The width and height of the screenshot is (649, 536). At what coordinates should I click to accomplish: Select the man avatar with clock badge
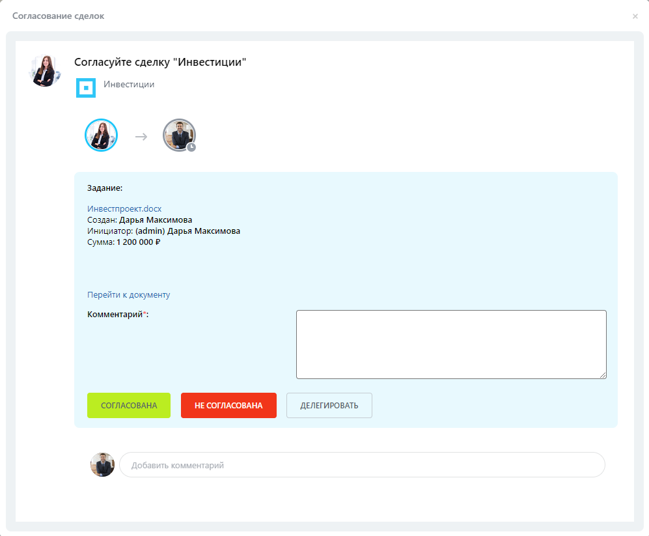pyautogui.click(x=179, y=135)
